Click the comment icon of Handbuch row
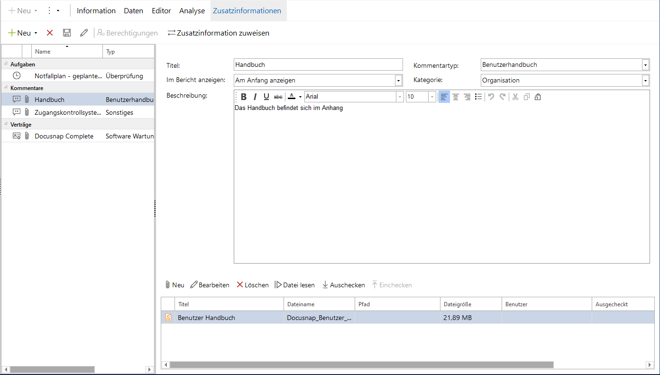The height and width of the screenshot is (375, 660). [x=17, y=100]
